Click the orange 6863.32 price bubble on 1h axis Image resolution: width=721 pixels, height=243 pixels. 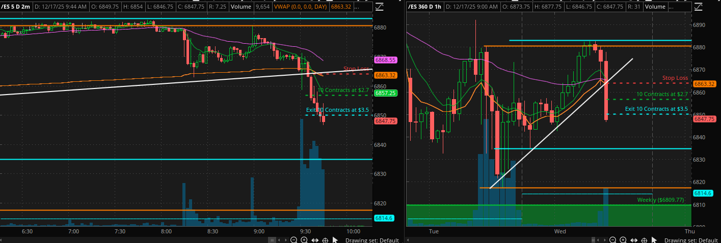tap(705, 84)
